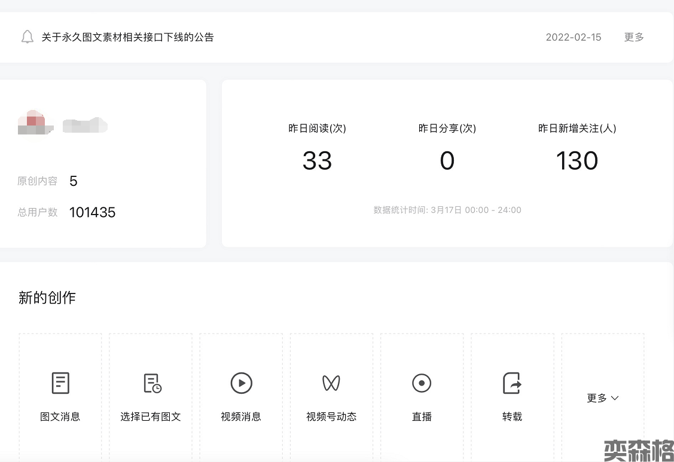Click the 新的创作 section heading
This screenshot has width=674, height=462.
[x=47, y=298]
